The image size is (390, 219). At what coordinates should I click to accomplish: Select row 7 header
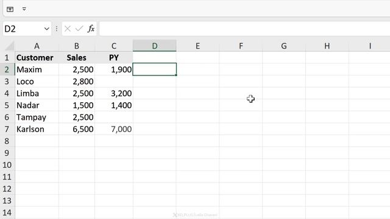pyautogui.click(x=7, y=129)
